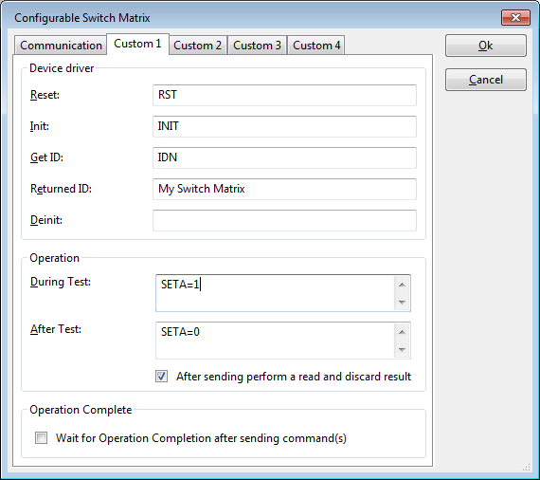Click the Reset command input field
The width and height of the screenshot is (540, 480).
pos(284,95)
